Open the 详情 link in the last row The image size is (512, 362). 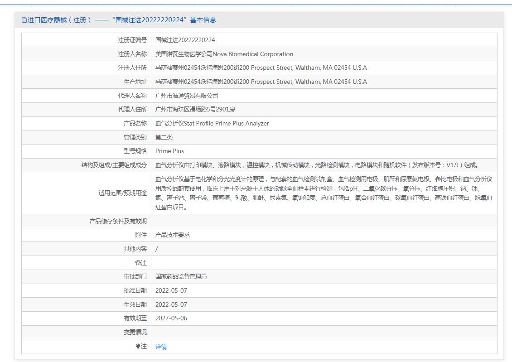(161, 347)
